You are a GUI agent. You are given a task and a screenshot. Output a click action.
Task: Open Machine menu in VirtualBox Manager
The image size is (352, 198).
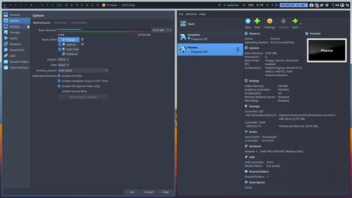tap(191, 14)
